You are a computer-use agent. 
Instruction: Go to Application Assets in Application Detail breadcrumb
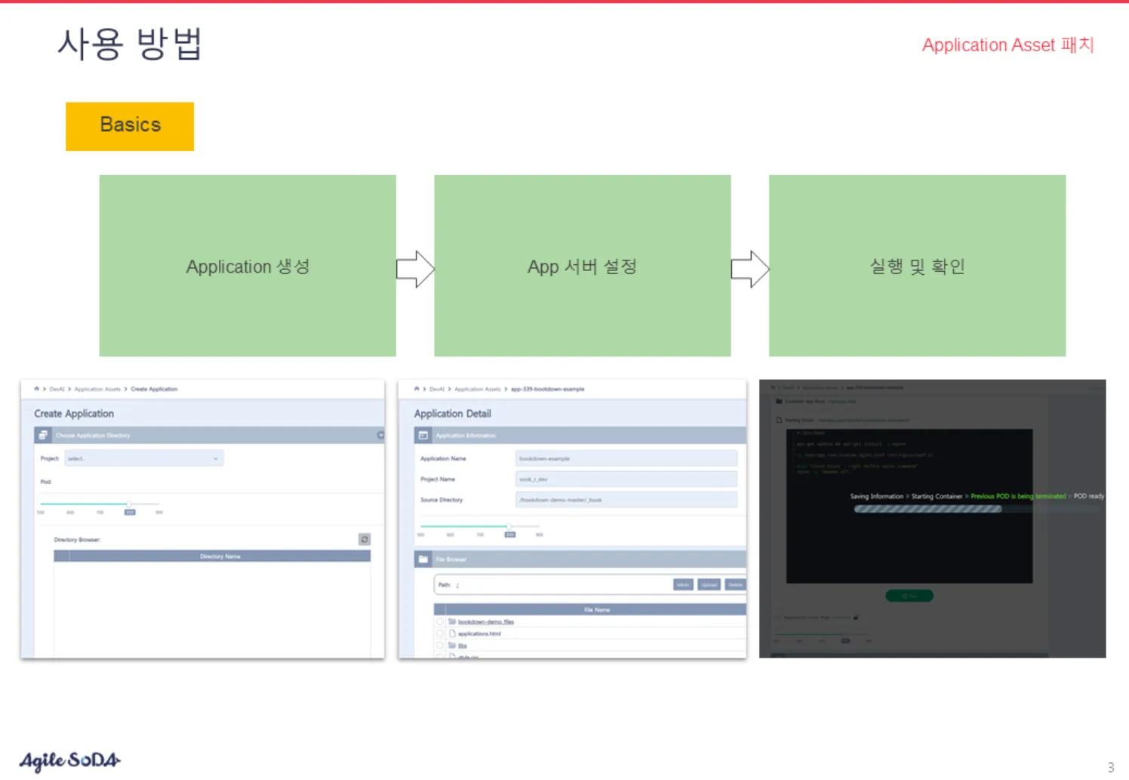478,389
